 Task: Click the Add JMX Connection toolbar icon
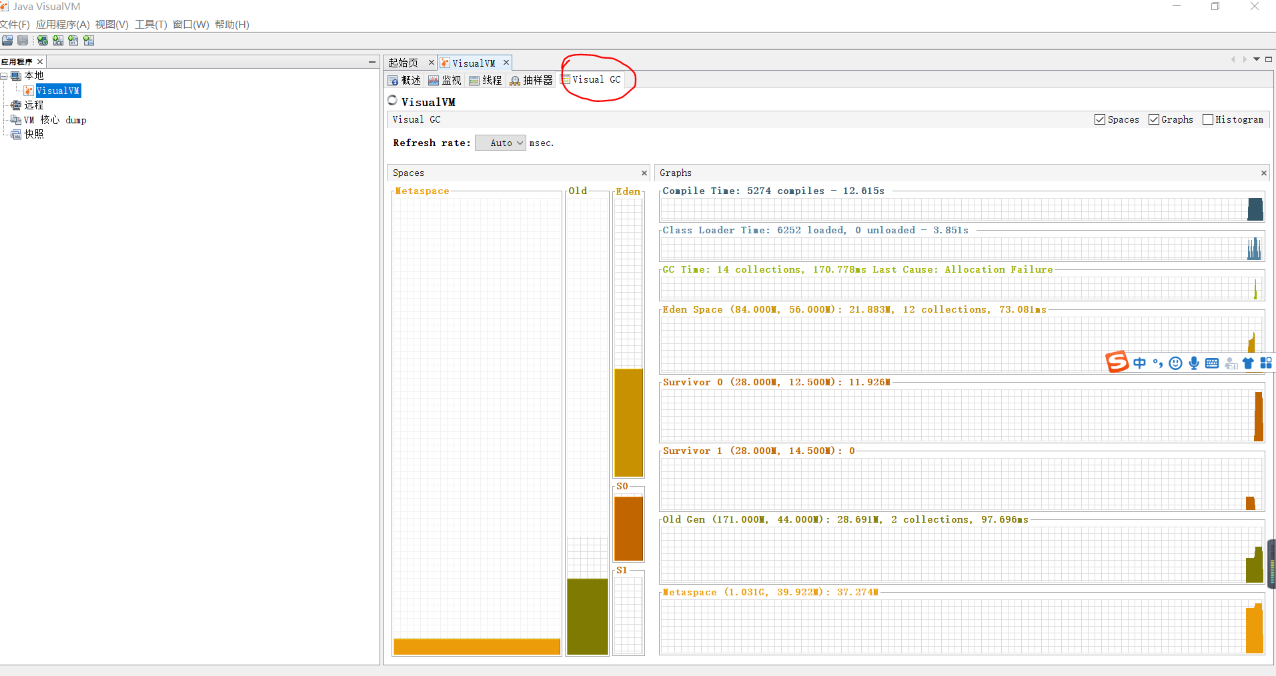(58, 41)
